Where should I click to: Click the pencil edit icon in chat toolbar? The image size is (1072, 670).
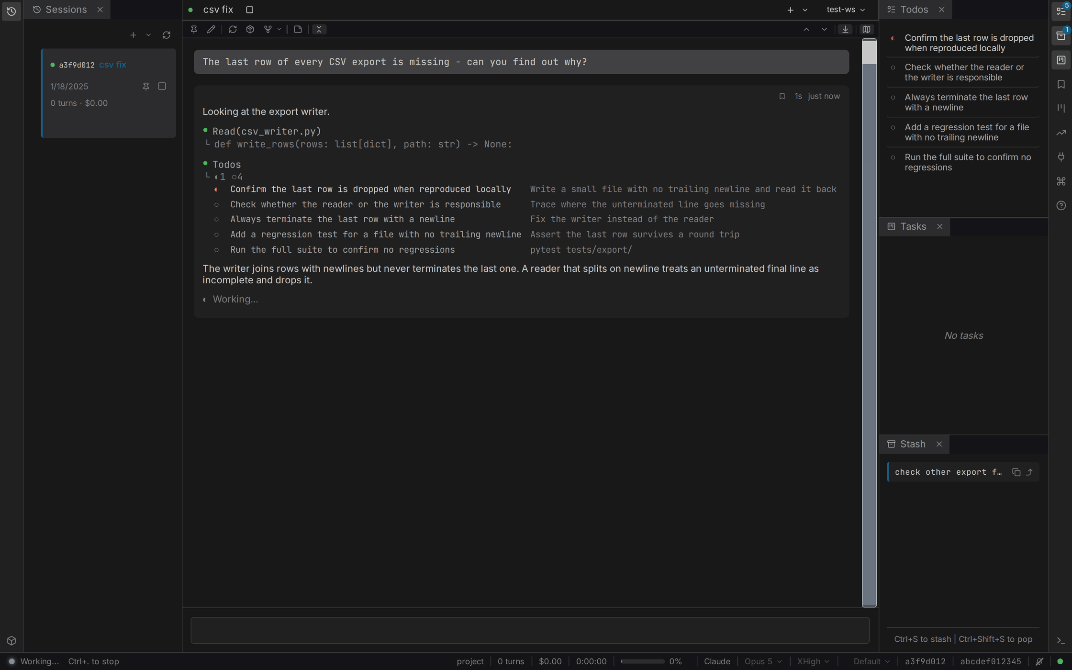pyautogui.click(x=211, y=29)
